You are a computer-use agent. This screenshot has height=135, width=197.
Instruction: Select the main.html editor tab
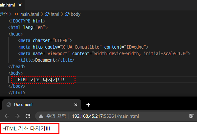(x=12, y=5)
